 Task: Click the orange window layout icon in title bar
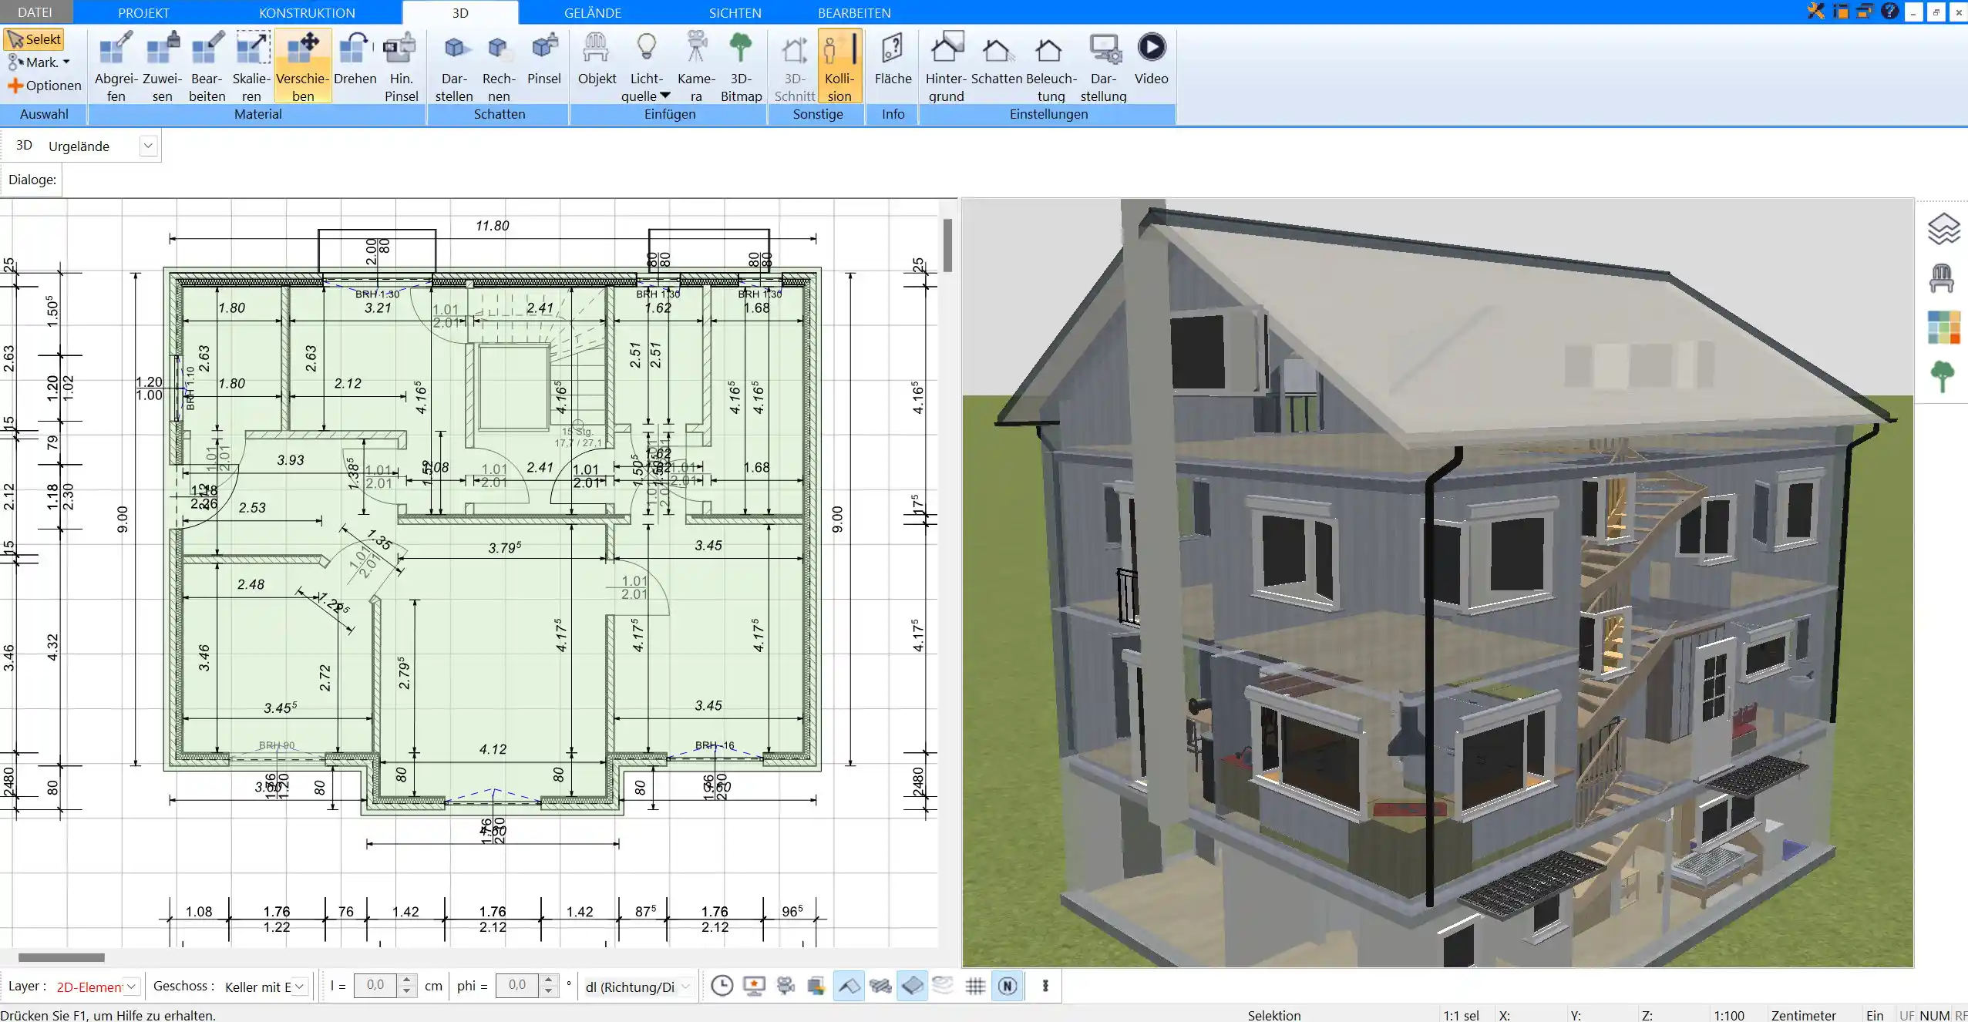pos(1840,11)
